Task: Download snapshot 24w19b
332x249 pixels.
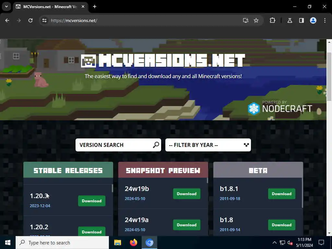Action: [x=186, y=194]
